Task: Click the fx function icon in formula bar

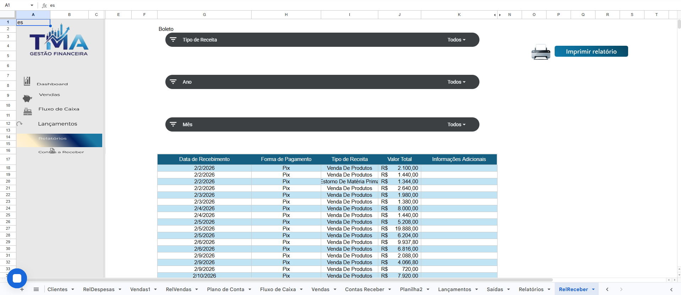Action: pyautogui.click(x=44, y=5)
